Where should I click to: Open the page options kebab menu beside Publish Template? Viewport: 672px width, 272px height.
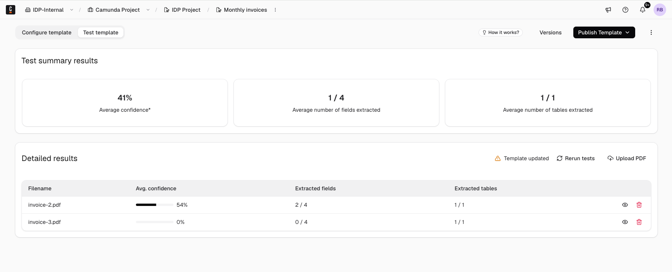click(x=651, y=32)
